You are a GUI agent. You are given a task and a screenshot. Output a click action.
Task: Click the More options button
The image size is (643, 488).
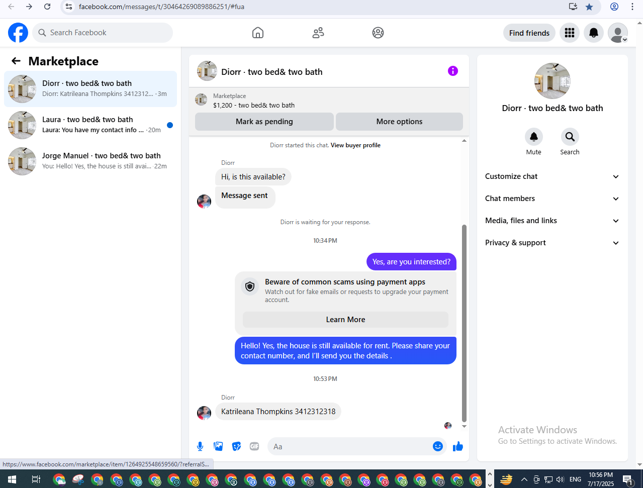[399, 122]
